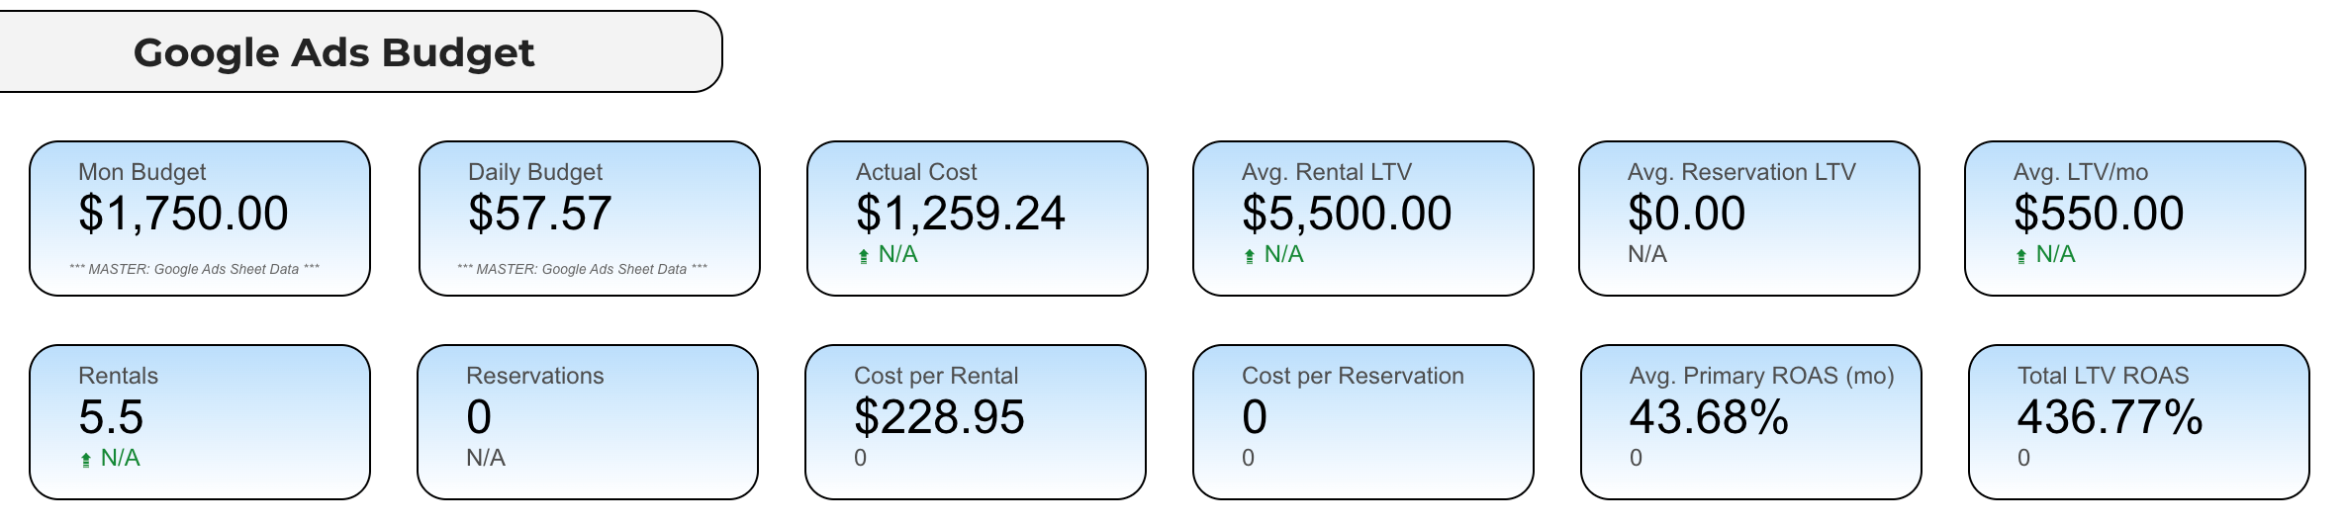Select the Avg. Primary ROAS 43.68% value
This screenshot has height=526, width=2345.
click(1709, 417)
